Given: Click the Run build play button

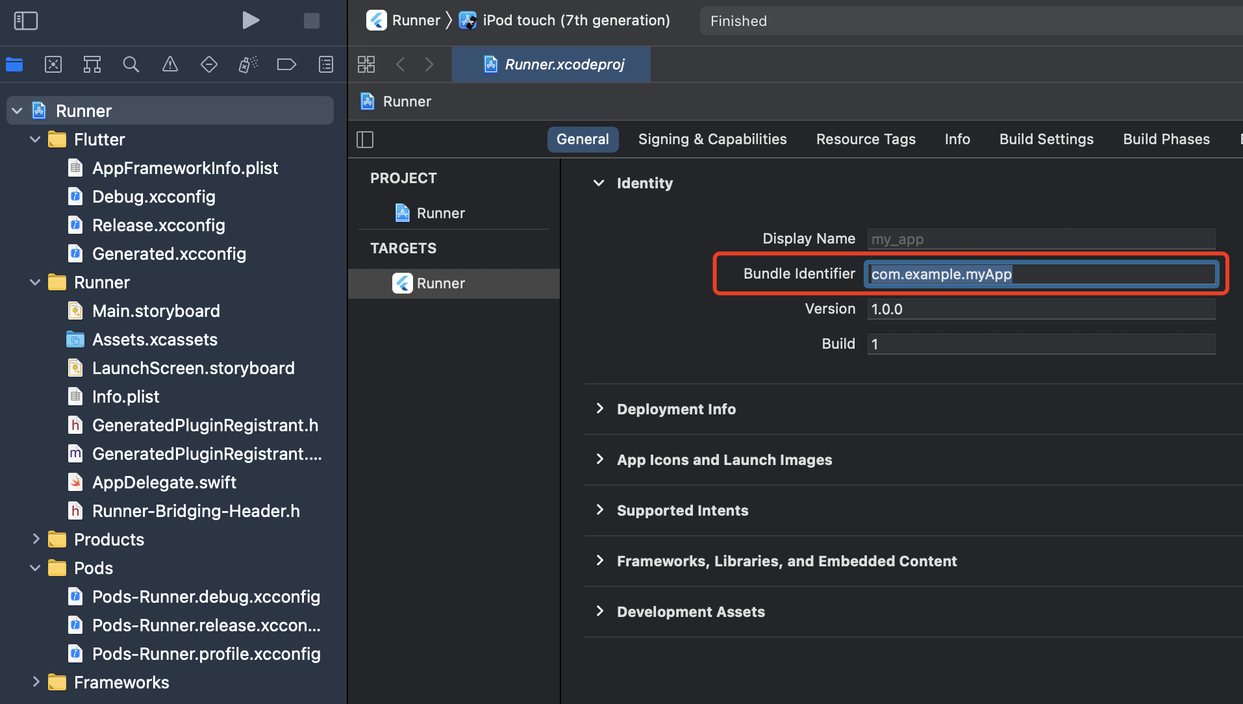Looking at the screenshot, I should tap(251, 21).
